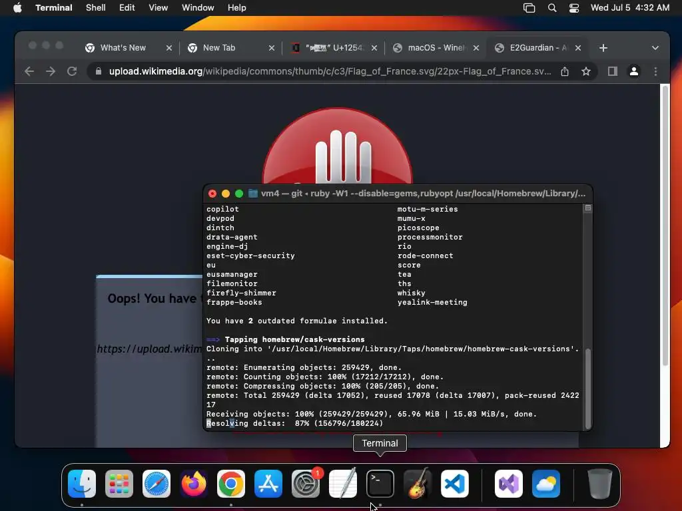Image resolution: width=682 pixels, height=511 pixels.
Task: Open TextEdit from the Dock
Action: click(343, 484)
